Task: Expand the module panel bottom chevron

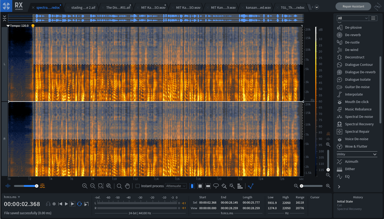Action: tap(339, 187)
